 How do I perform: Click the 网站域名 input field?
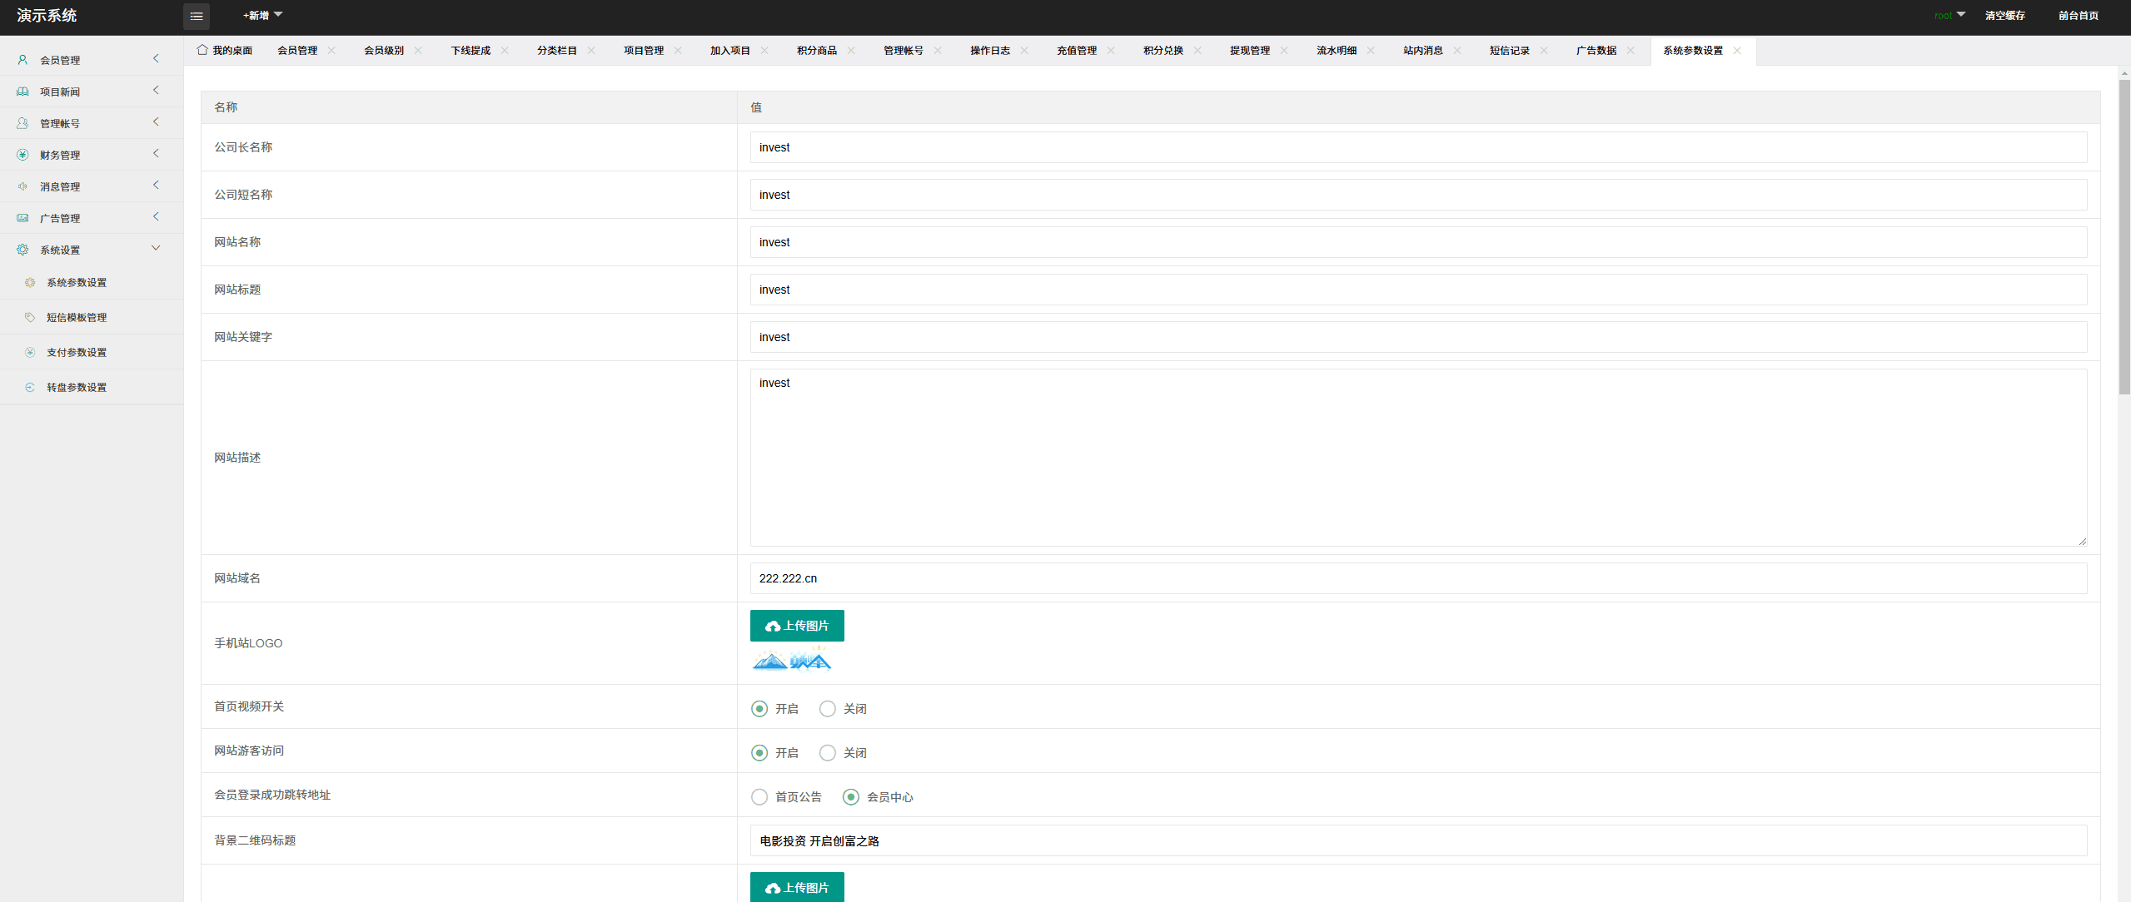(x=1418, y=578)
